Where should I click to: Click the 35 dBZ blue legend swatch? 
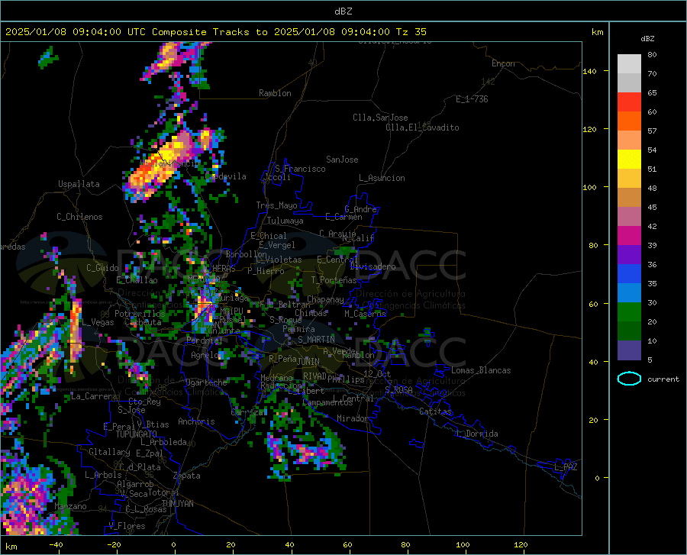pyautogui.click(x=629, y=293)
